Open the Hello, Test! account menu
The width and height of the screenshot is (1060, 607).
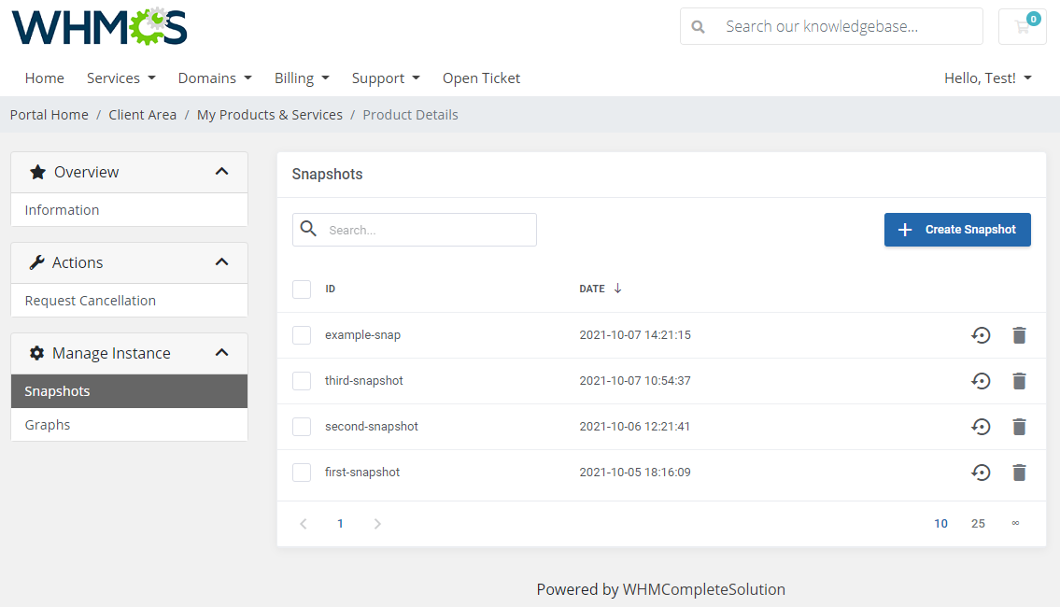pyautogui.click(x=988, y=78)
